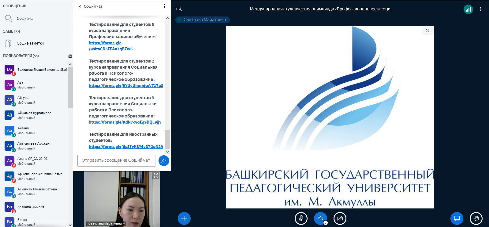Open the top-right options menu
Screen dimensions: 489x227
point(480,9)
